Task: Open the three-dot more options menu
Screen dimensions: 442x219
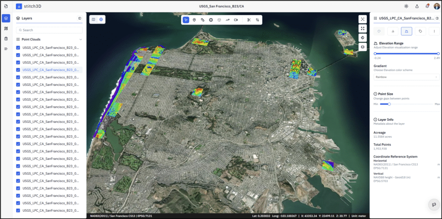Action: [x=434, y=31]
